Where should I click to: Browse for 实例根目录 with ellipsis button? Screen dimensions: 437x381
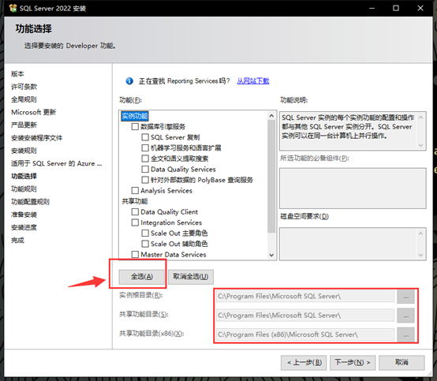click(405, 297)
